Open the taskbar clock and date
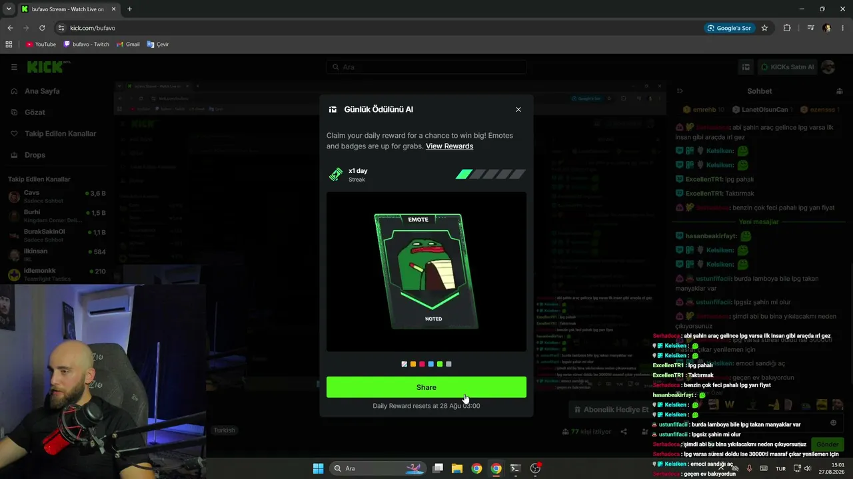Screen dimensions: 853x479 [x=832, y=468]
